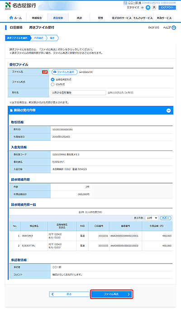
Task: Click the 口座番号 column header
Action: (x=99, y=226)
